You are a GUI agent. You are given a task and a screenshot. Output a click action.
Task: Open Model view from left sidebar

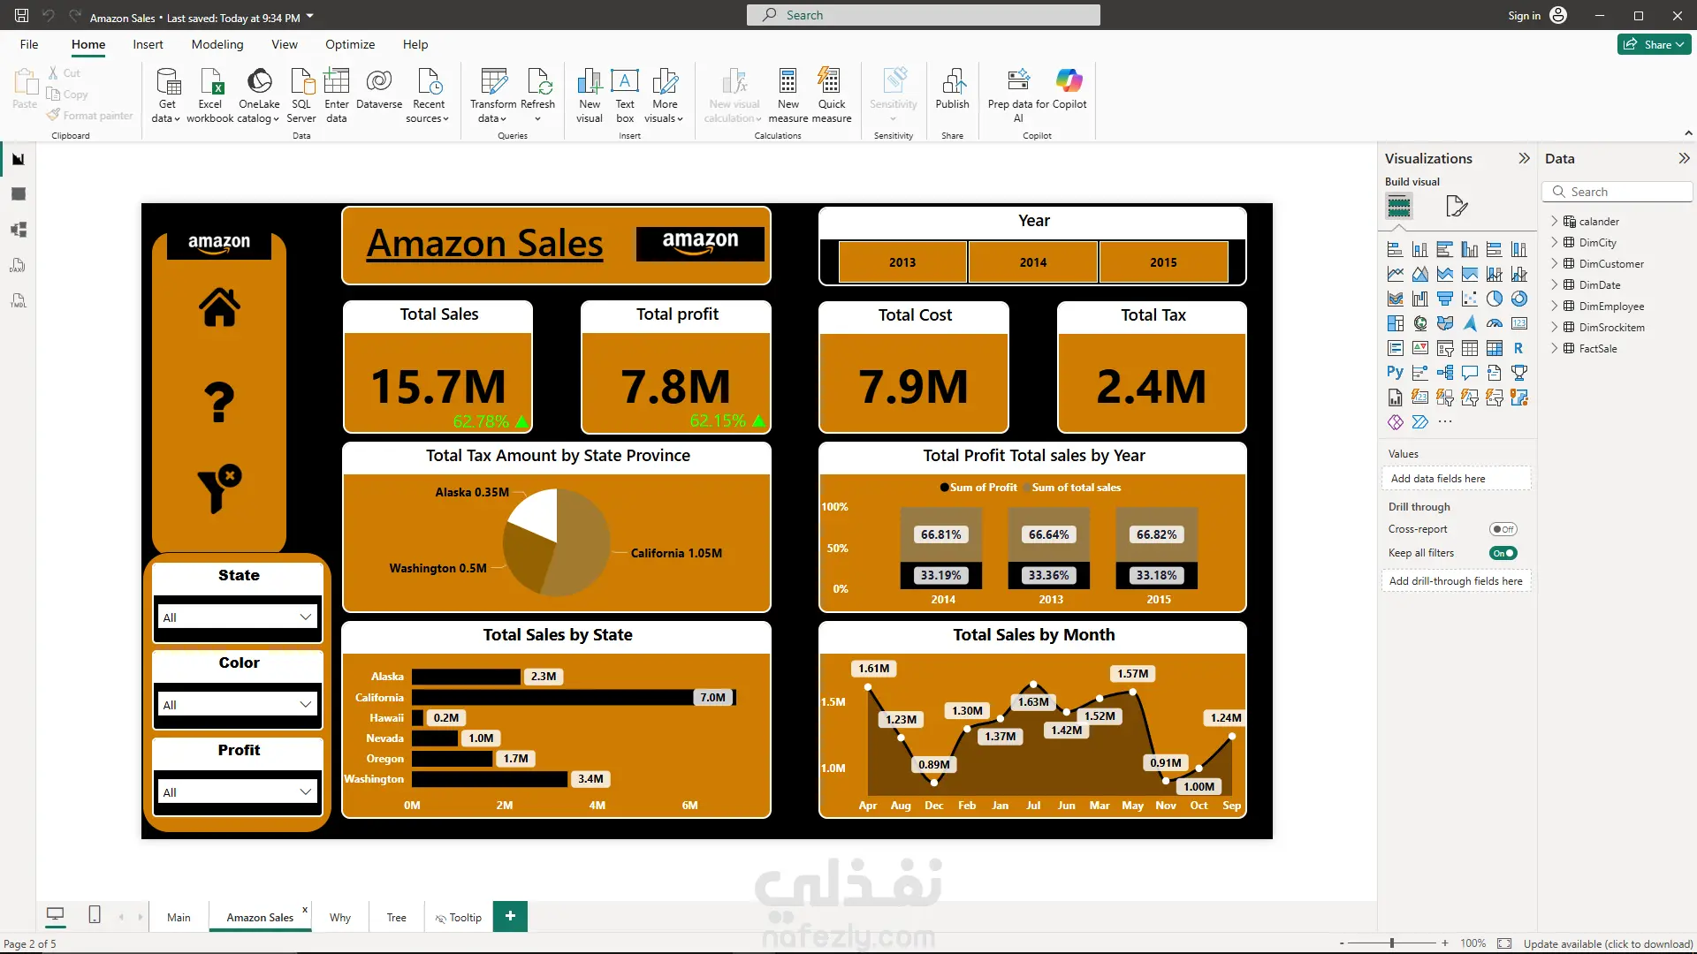point(19,230)
